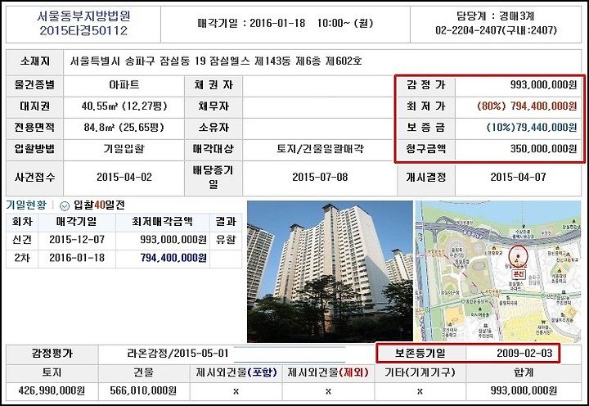The image size is (589, 406).
Task: Select (80%) 794,400,000원 minimum price
Action: pyautogui.click(x=527, y=106)
